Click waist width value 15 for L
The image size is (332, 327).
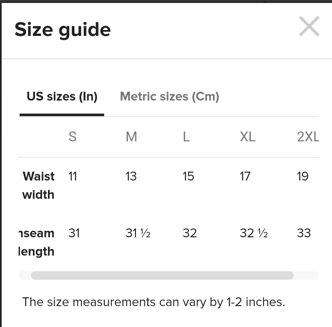coord(189,176)
